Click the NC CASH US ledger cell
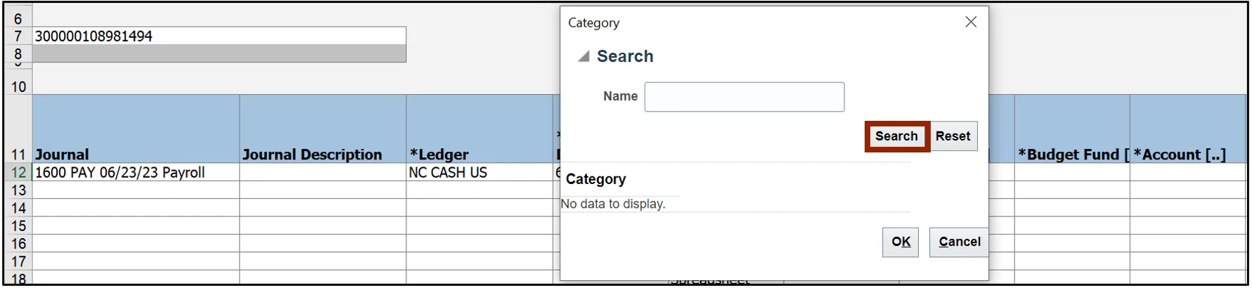Image resolution: width=1252 pixels, height=288 pixels. (479, 173)
